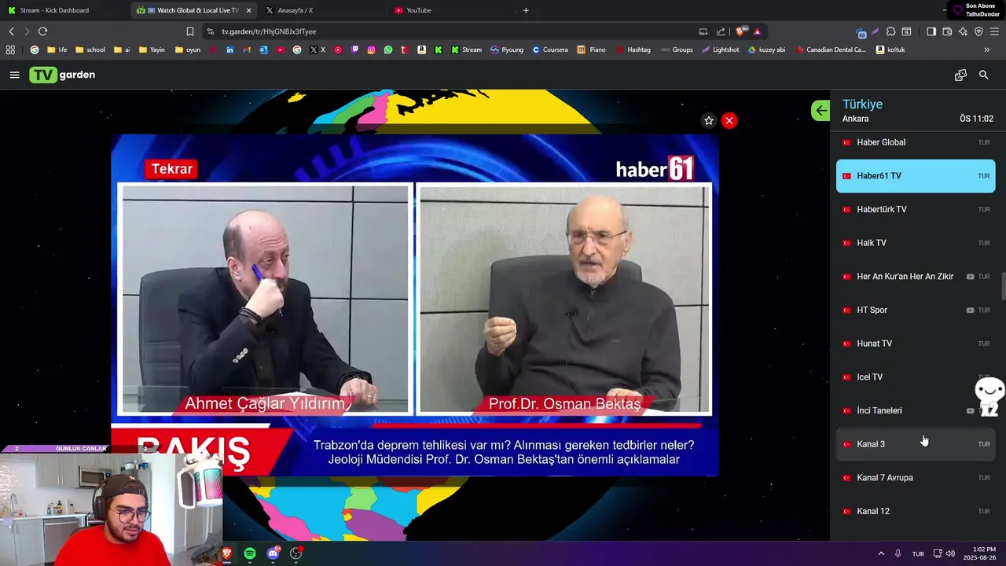The width and height of the screenshot is (1006, 566).
Task: Close the Watch Global & Local Live TV tab
Action: pyautogui.click(x=248, y=10)
